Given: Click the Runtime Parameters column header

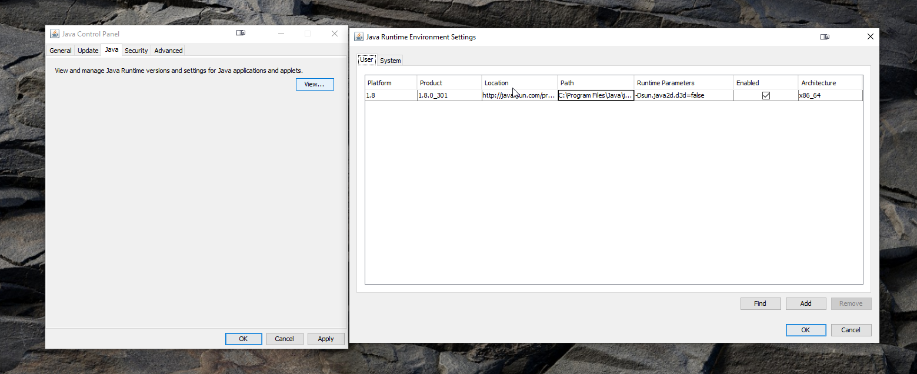Looking at the screenshot, I should tap(684, 83).
